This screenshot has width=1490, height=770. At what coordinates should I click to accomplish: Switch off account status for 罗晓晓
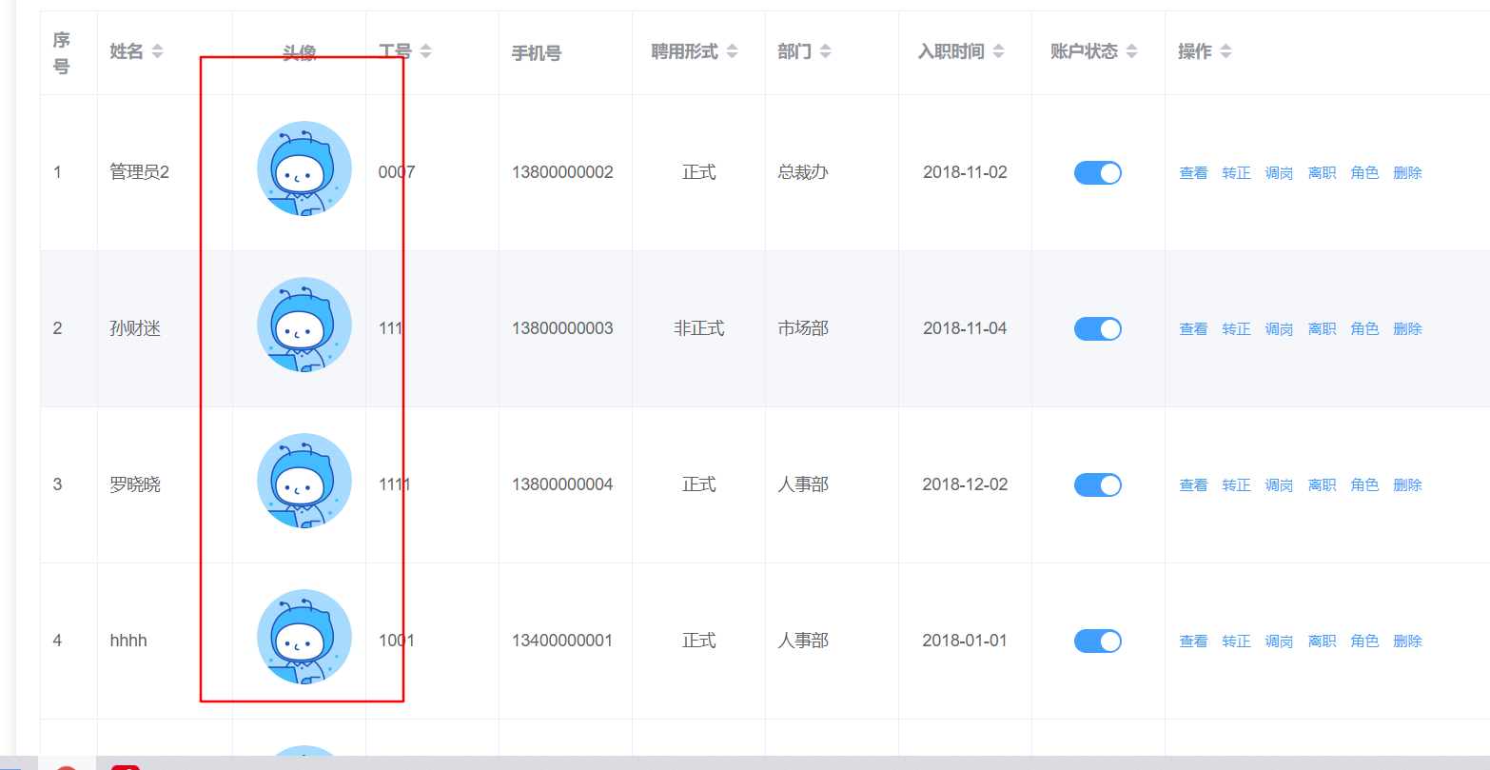click(1098, 484)
